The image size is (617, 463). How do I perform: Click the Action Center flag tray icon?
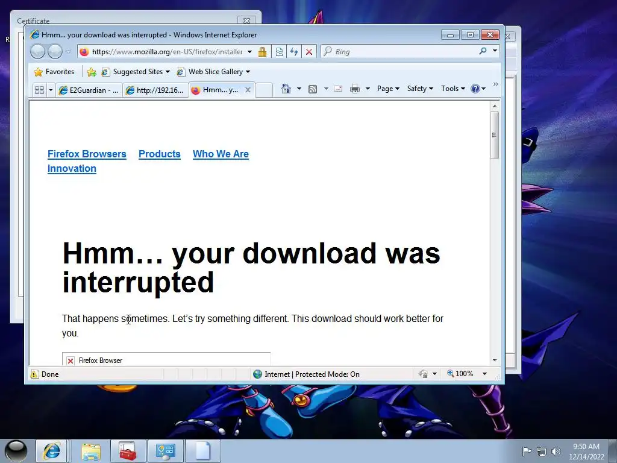click(527, 451)
